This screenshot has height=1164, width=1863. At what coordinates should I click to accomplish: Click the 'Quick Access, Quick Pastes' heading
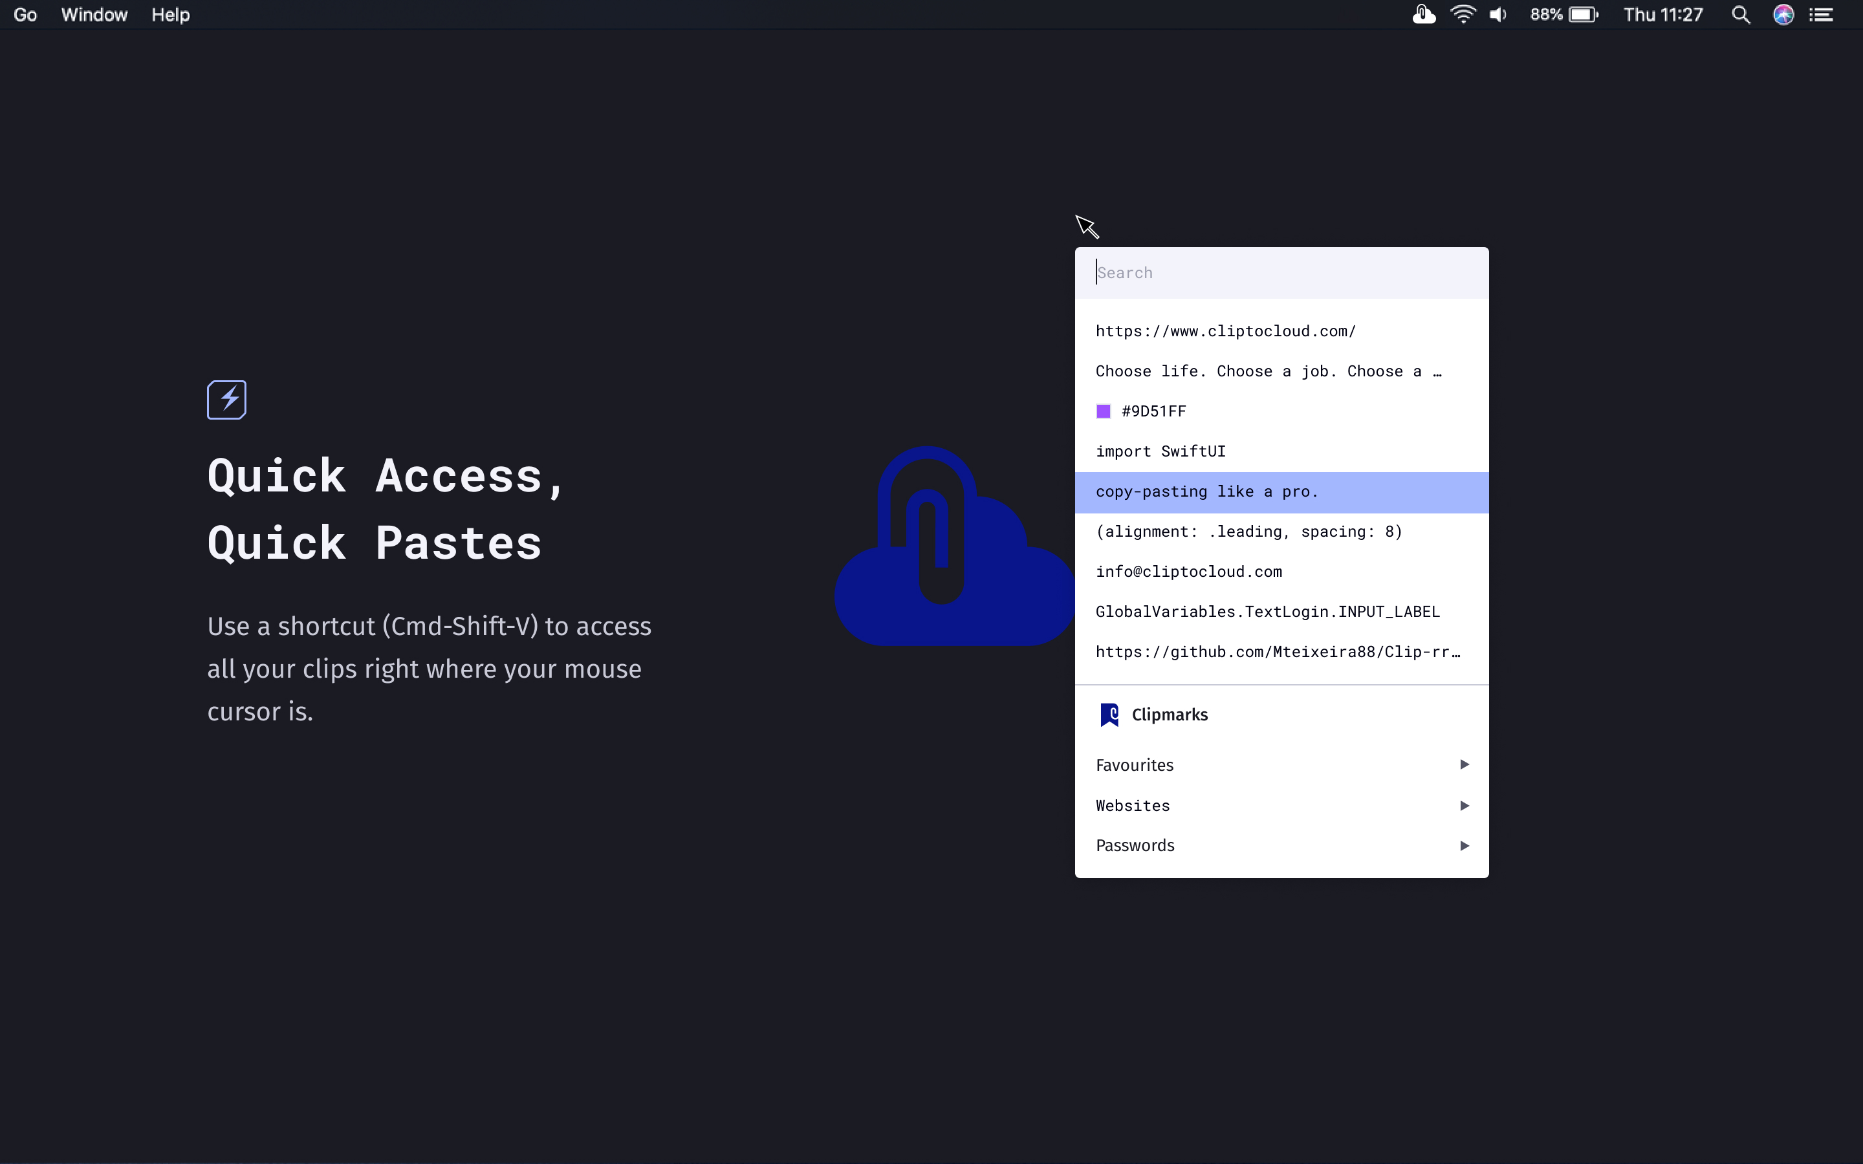(387, 509)
